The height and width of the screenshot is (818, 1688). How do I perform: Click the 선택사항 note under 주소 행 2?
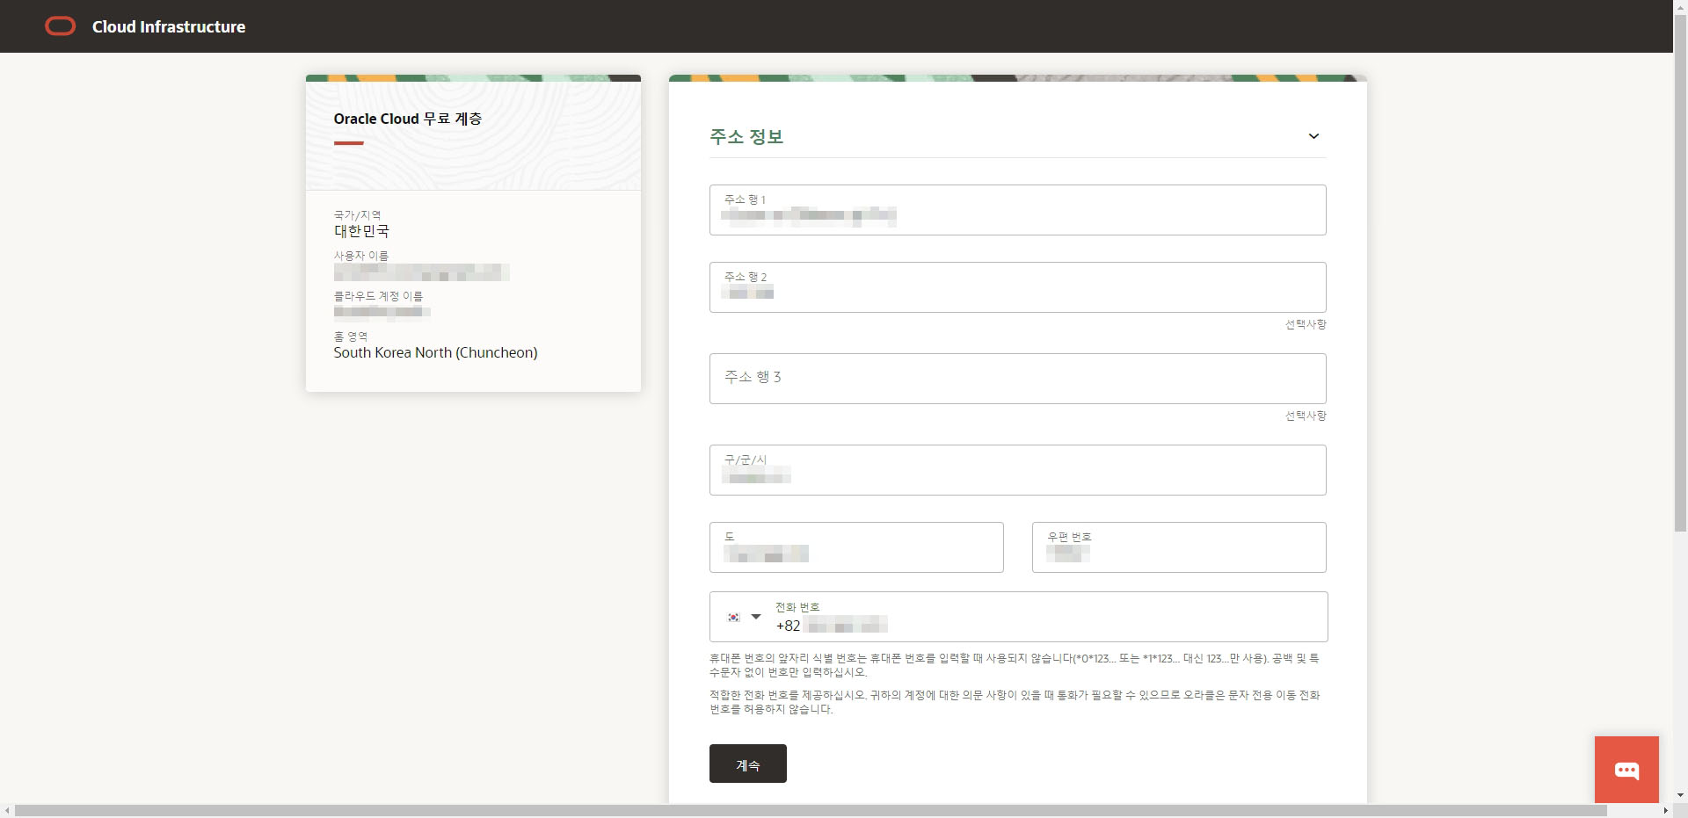pos(1306,324)
